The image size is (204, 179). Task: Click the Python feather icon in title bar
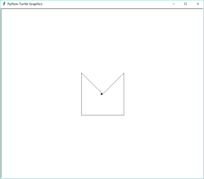click(x=4, y=4)
